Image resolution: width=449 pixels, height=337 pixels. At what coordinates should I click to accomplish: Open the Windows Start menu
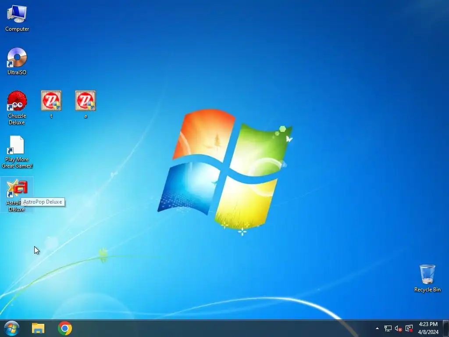12,328
